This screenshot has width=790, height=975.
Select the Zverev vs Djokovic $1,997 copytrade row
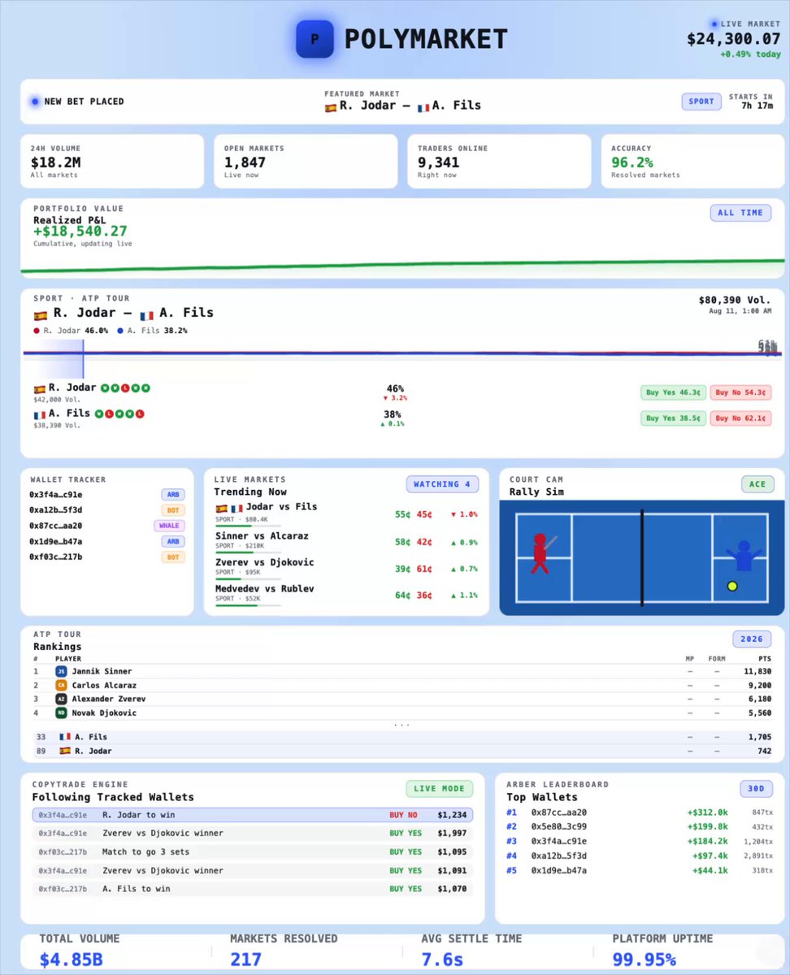tap(253, 834)
